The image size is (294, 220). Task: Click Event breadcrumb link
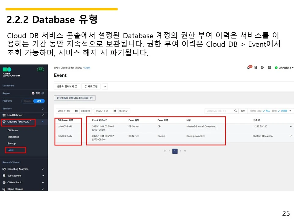[87, 68]
